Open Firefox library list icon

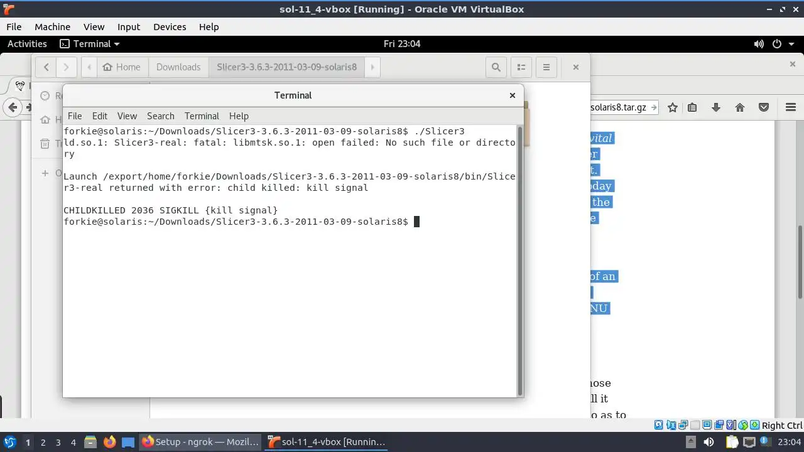[692, 107]
